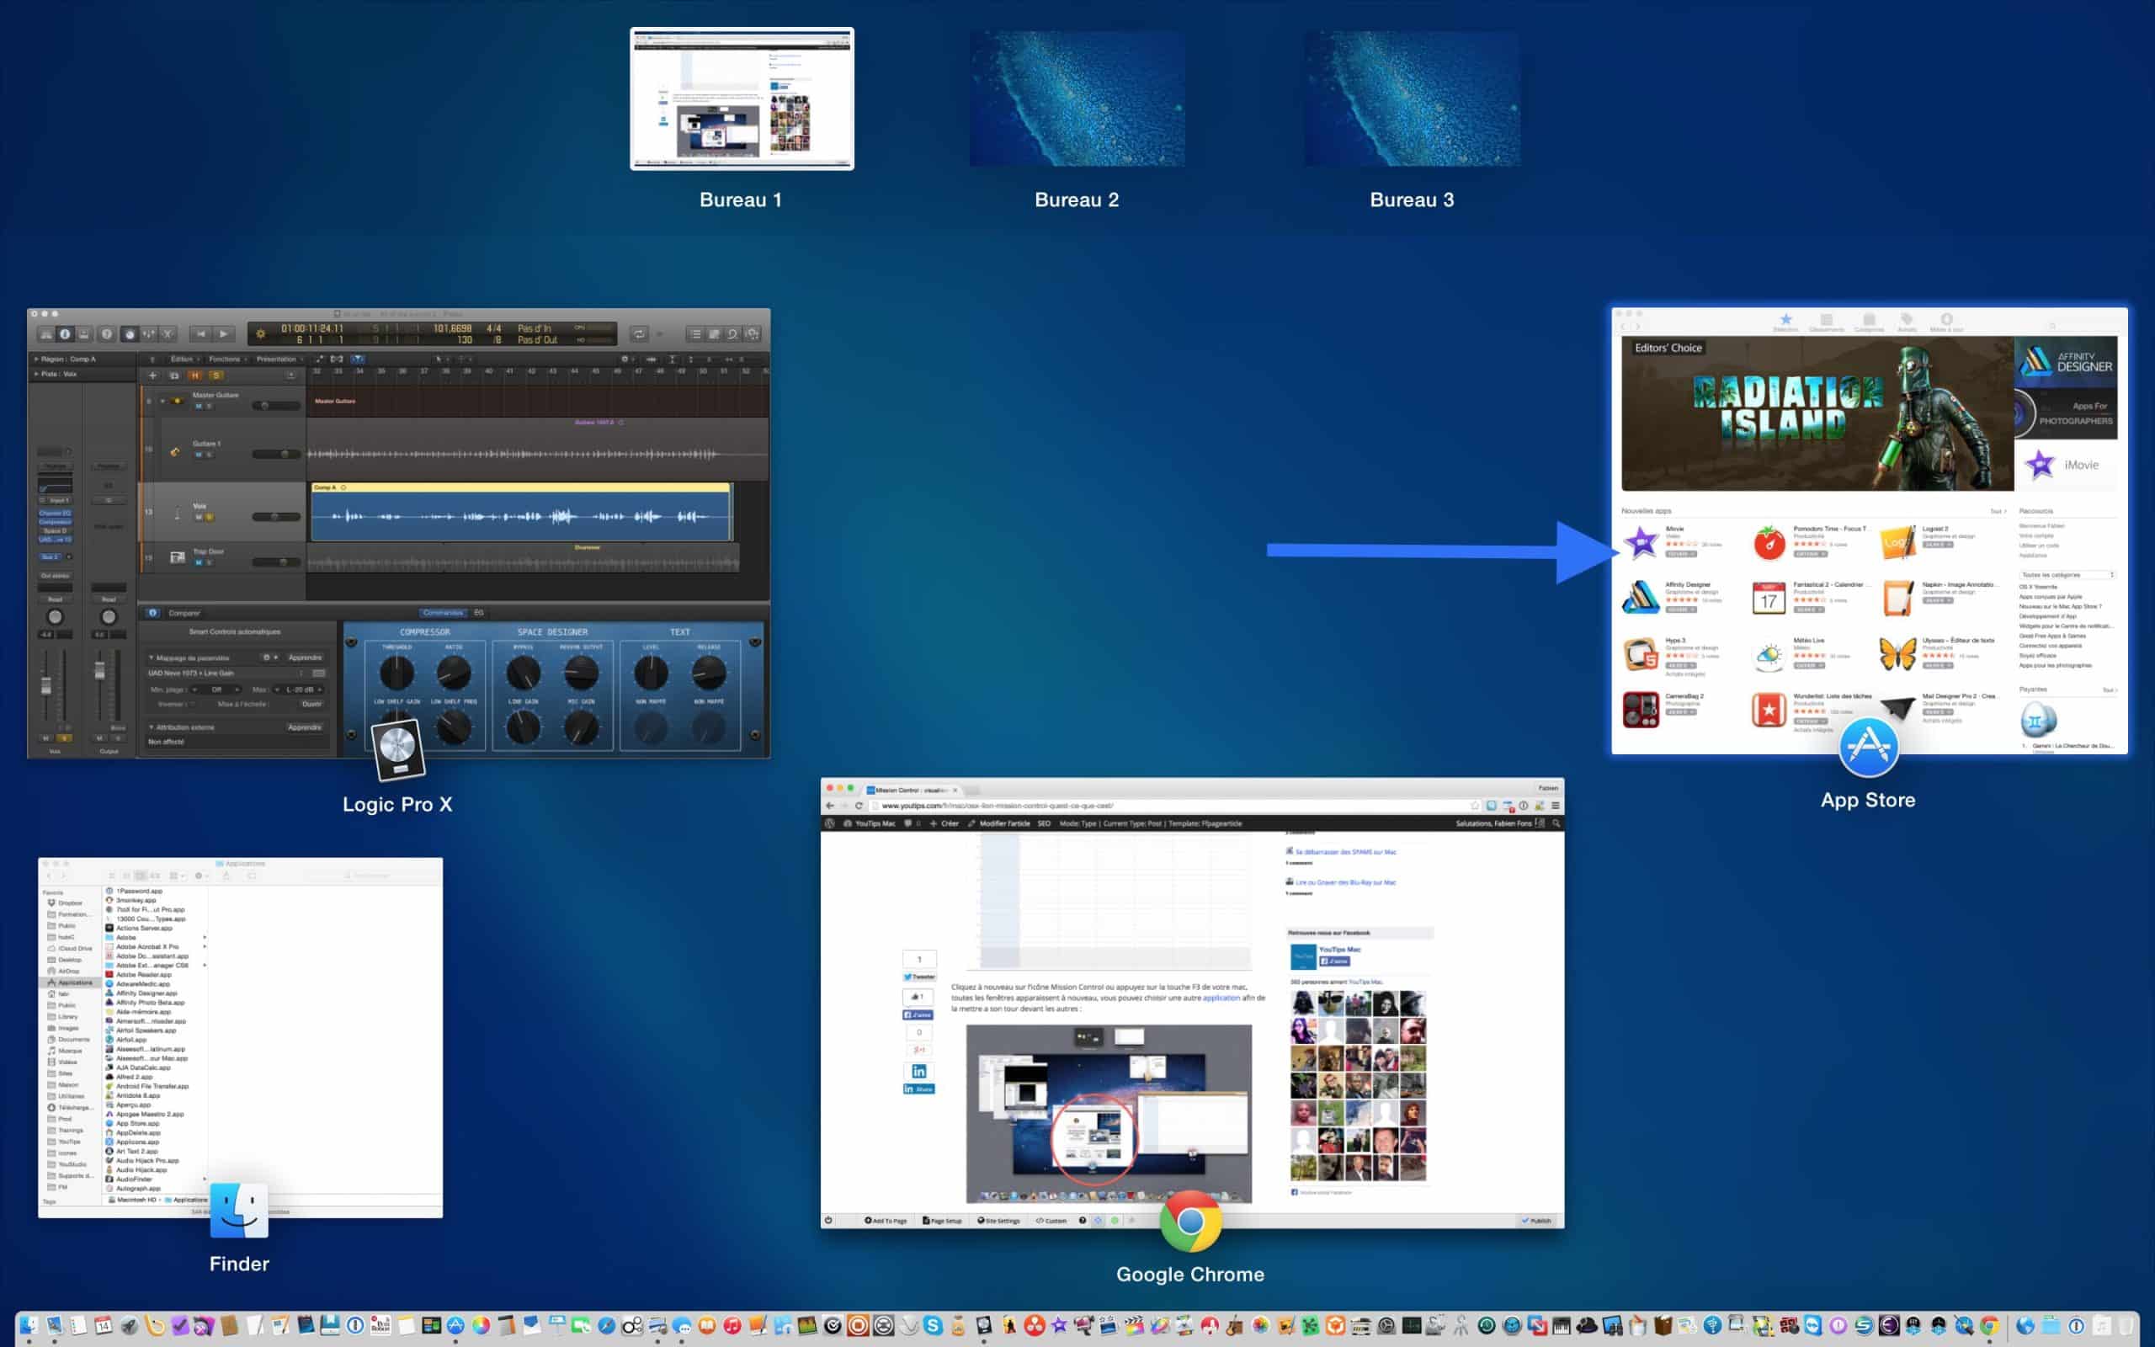Toggle solo on the Voix track

210,518
